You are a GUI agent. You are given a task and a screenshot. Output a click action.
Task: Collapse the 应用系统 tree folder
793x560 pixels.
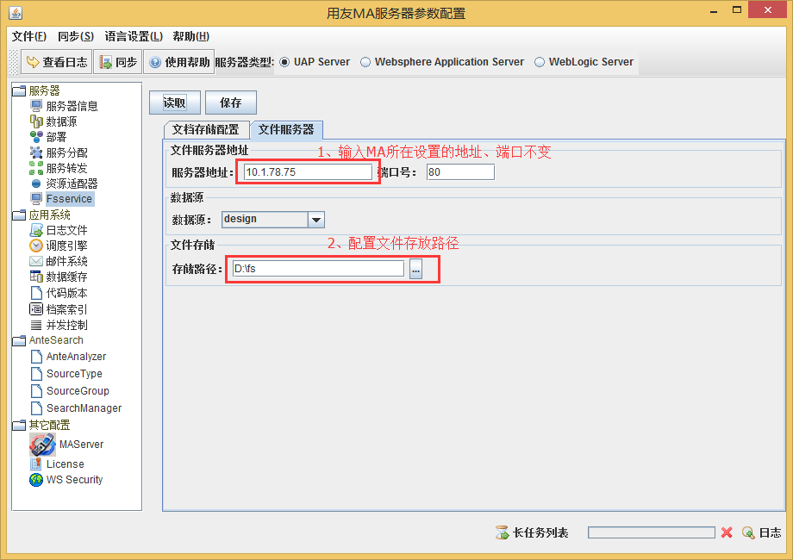pyautogui.click(x=19, y=215)
